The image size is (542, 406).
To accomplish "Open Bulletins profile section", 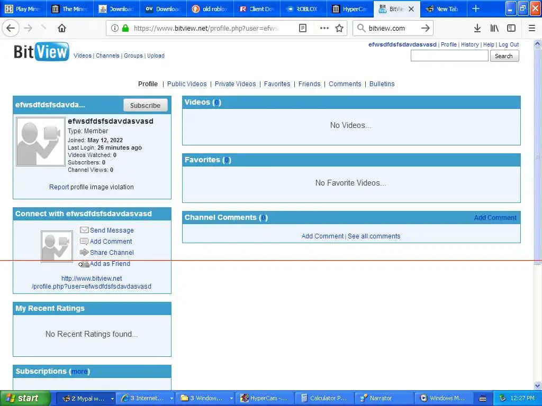I will tap(382, 84).
